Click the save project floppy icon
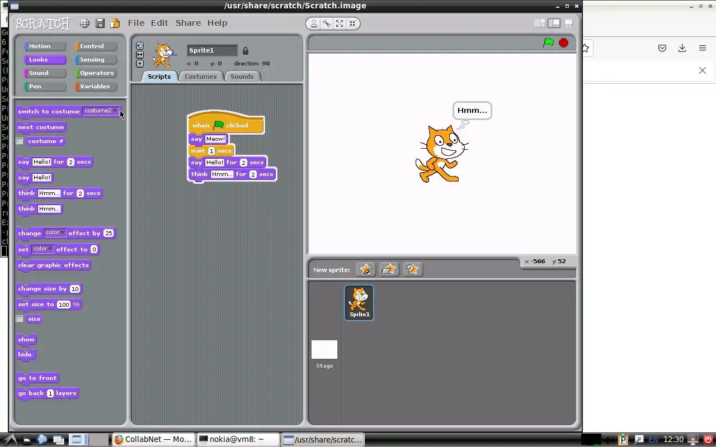 [x=100, y=23]
